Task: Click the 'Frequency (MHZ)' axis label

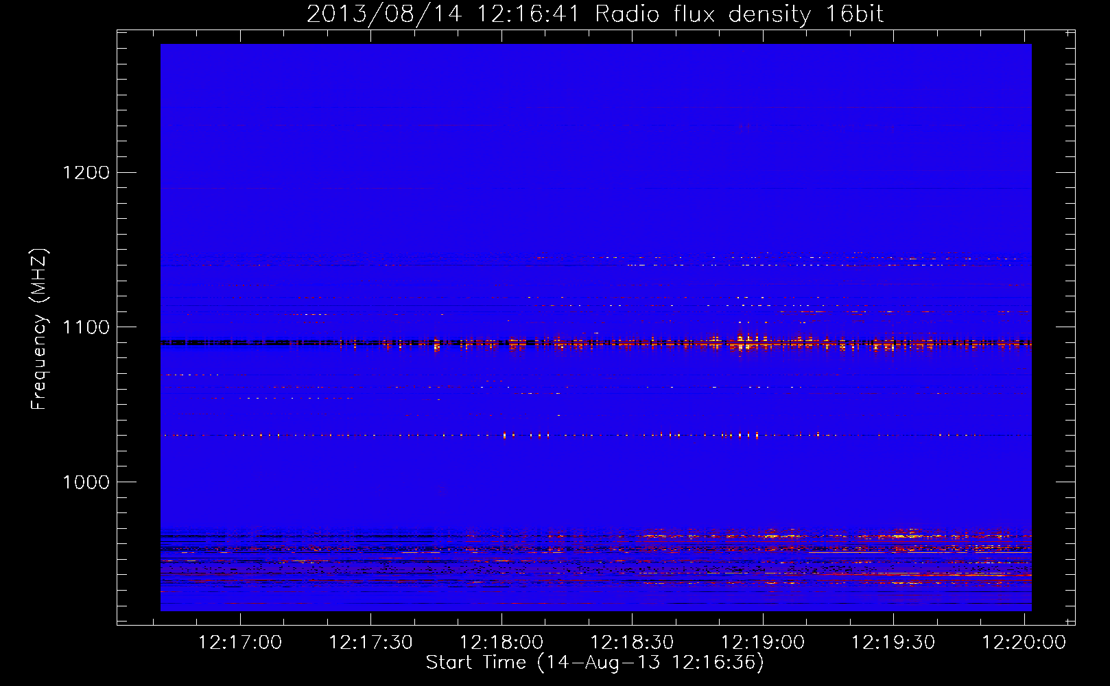Action: pos(39,329)
